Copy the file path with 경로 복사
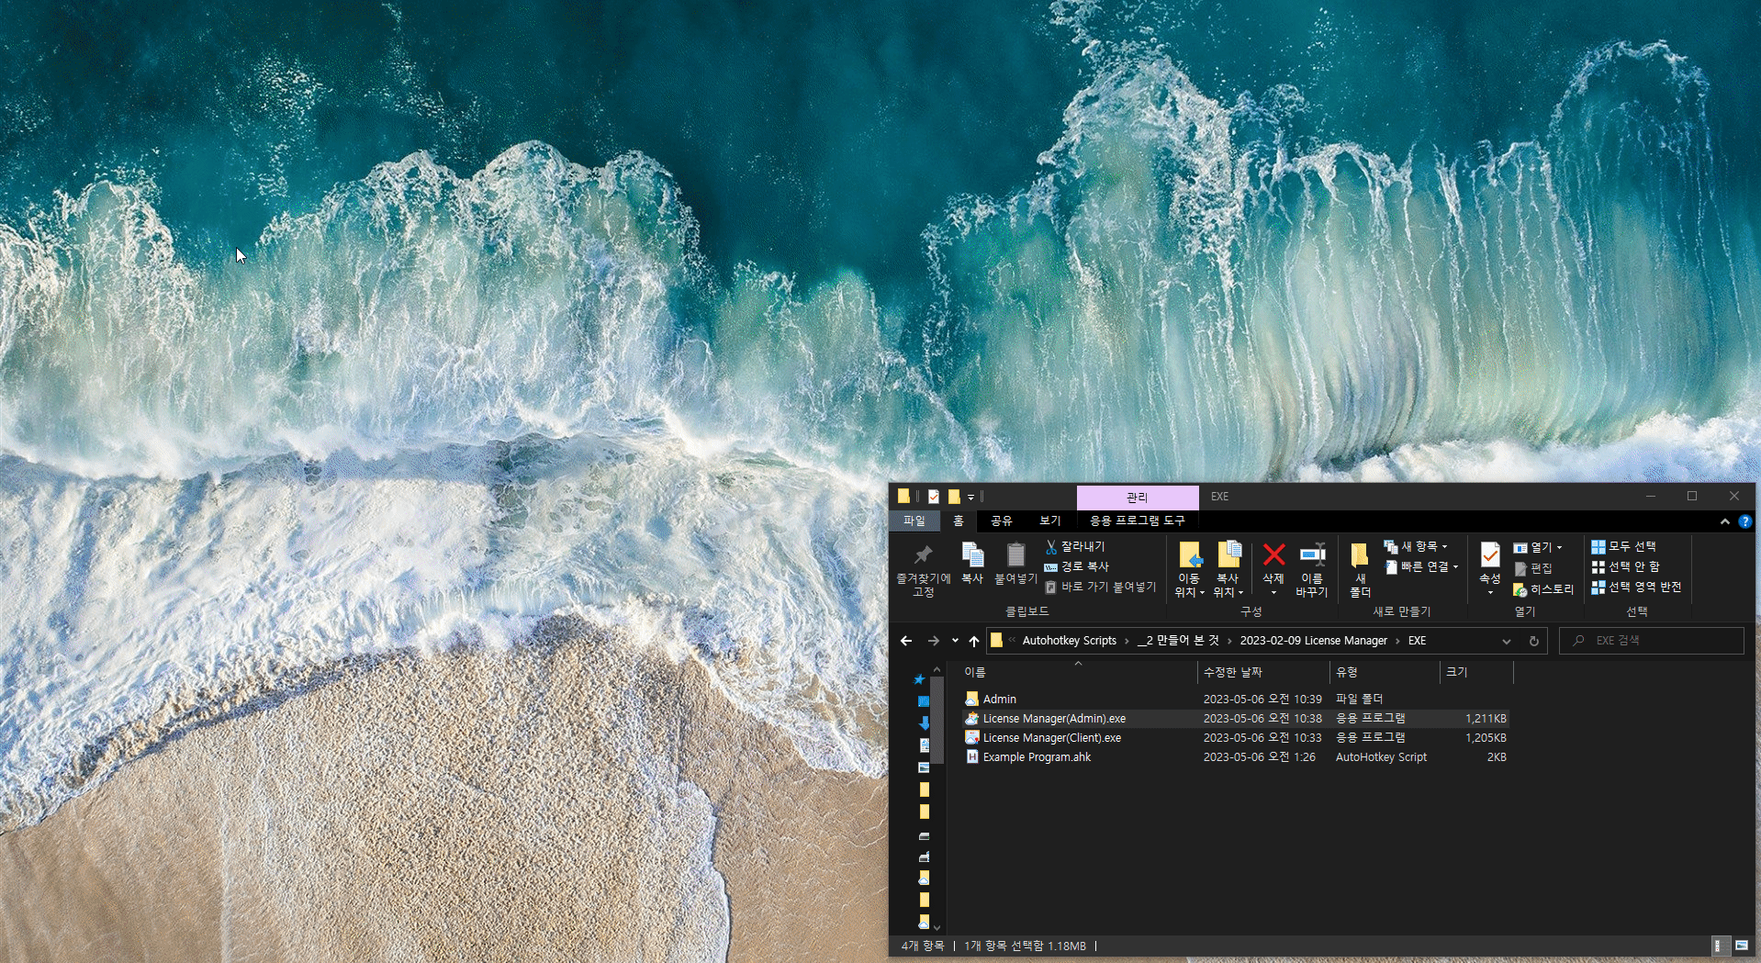Image resolution: width=1761 pixels, height=963 pixels. pyautogui.click(x=1076, y=566)
